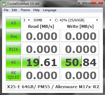Start the 4K random test
Screen dimensions: 105x95
coord(13,62)
